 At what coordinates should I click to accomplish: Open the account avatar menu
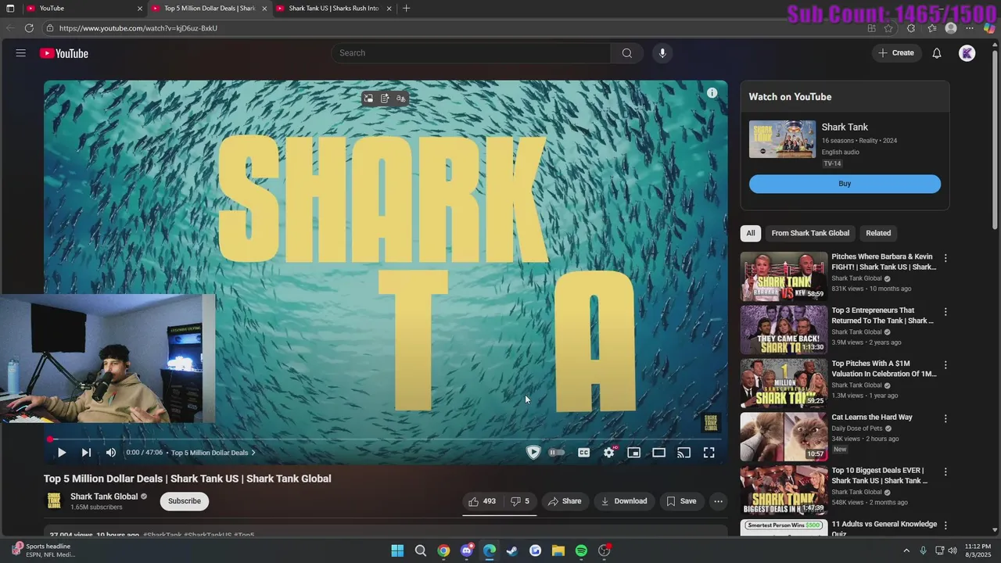(x=967, y=53)
